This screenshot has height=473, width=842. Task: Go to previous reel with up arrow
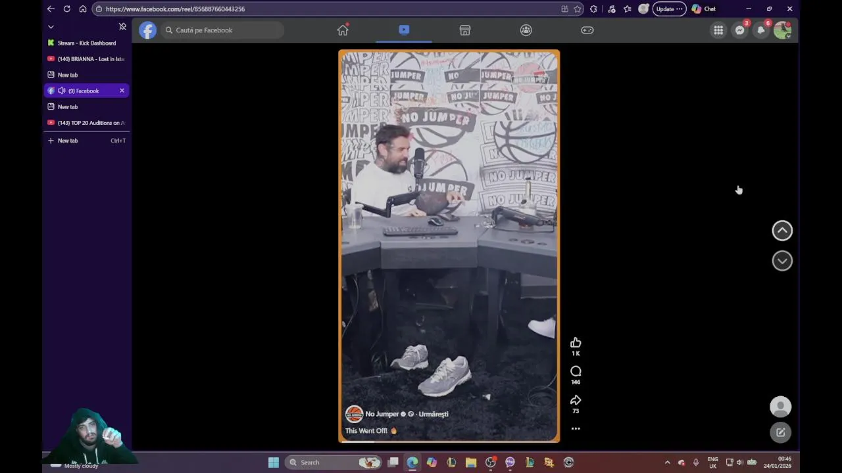782,231
